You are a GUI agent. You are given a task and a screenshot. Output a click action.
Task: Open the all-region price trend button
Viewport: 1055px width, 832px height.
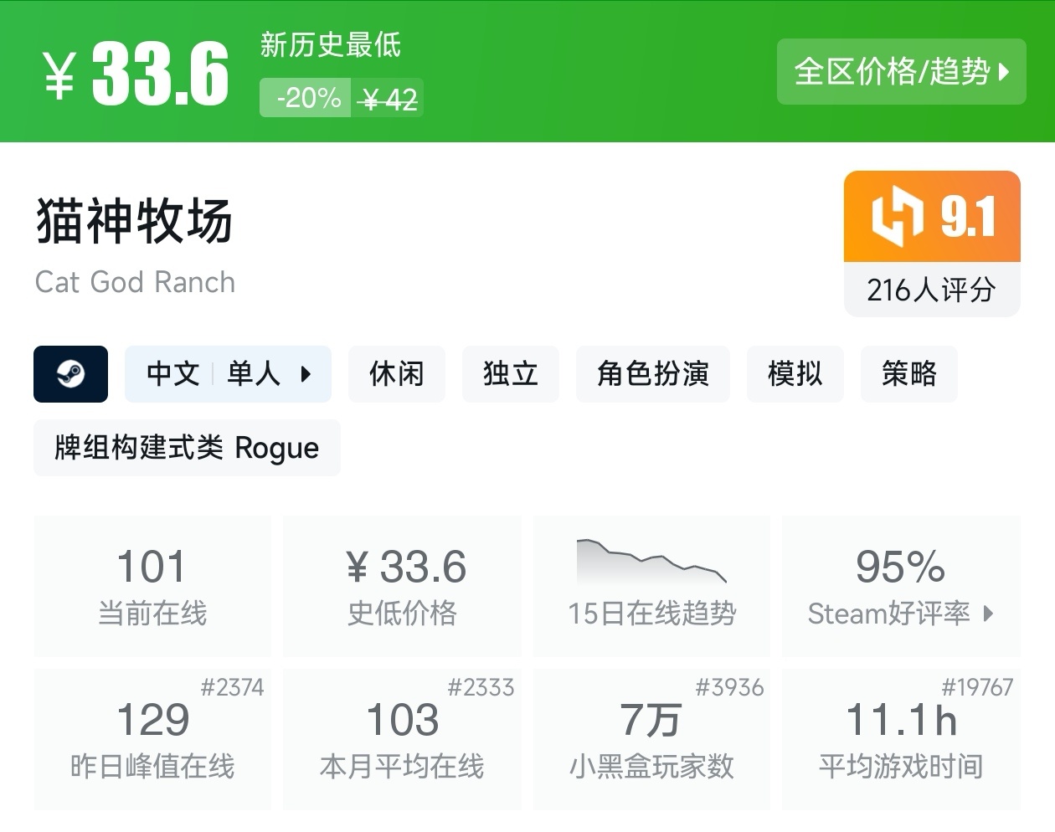pos(901,72)
